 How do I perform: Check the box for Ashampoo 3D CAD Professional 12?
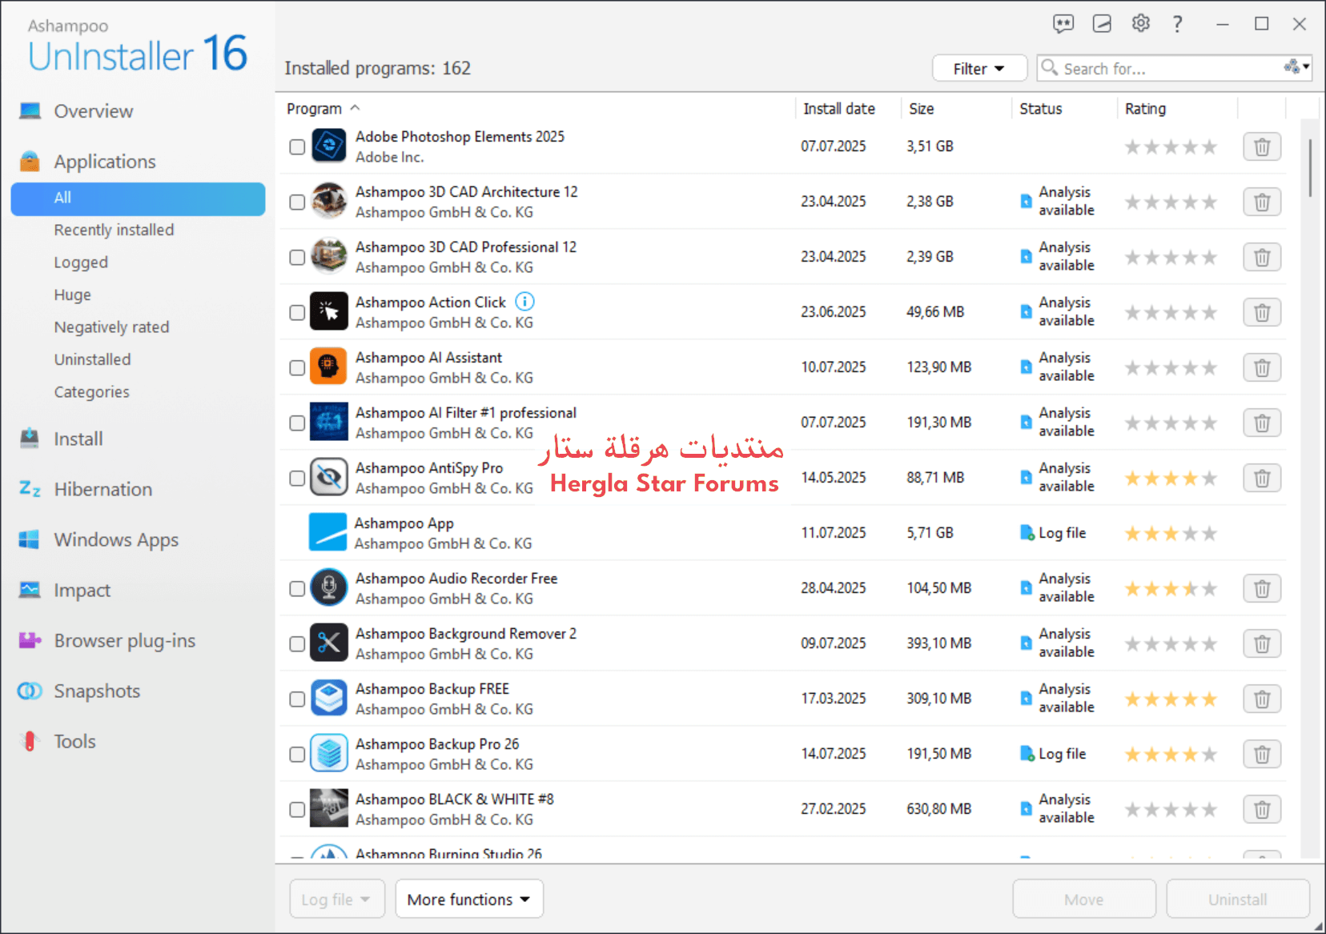pyautogui.click(x=297, y=257)
